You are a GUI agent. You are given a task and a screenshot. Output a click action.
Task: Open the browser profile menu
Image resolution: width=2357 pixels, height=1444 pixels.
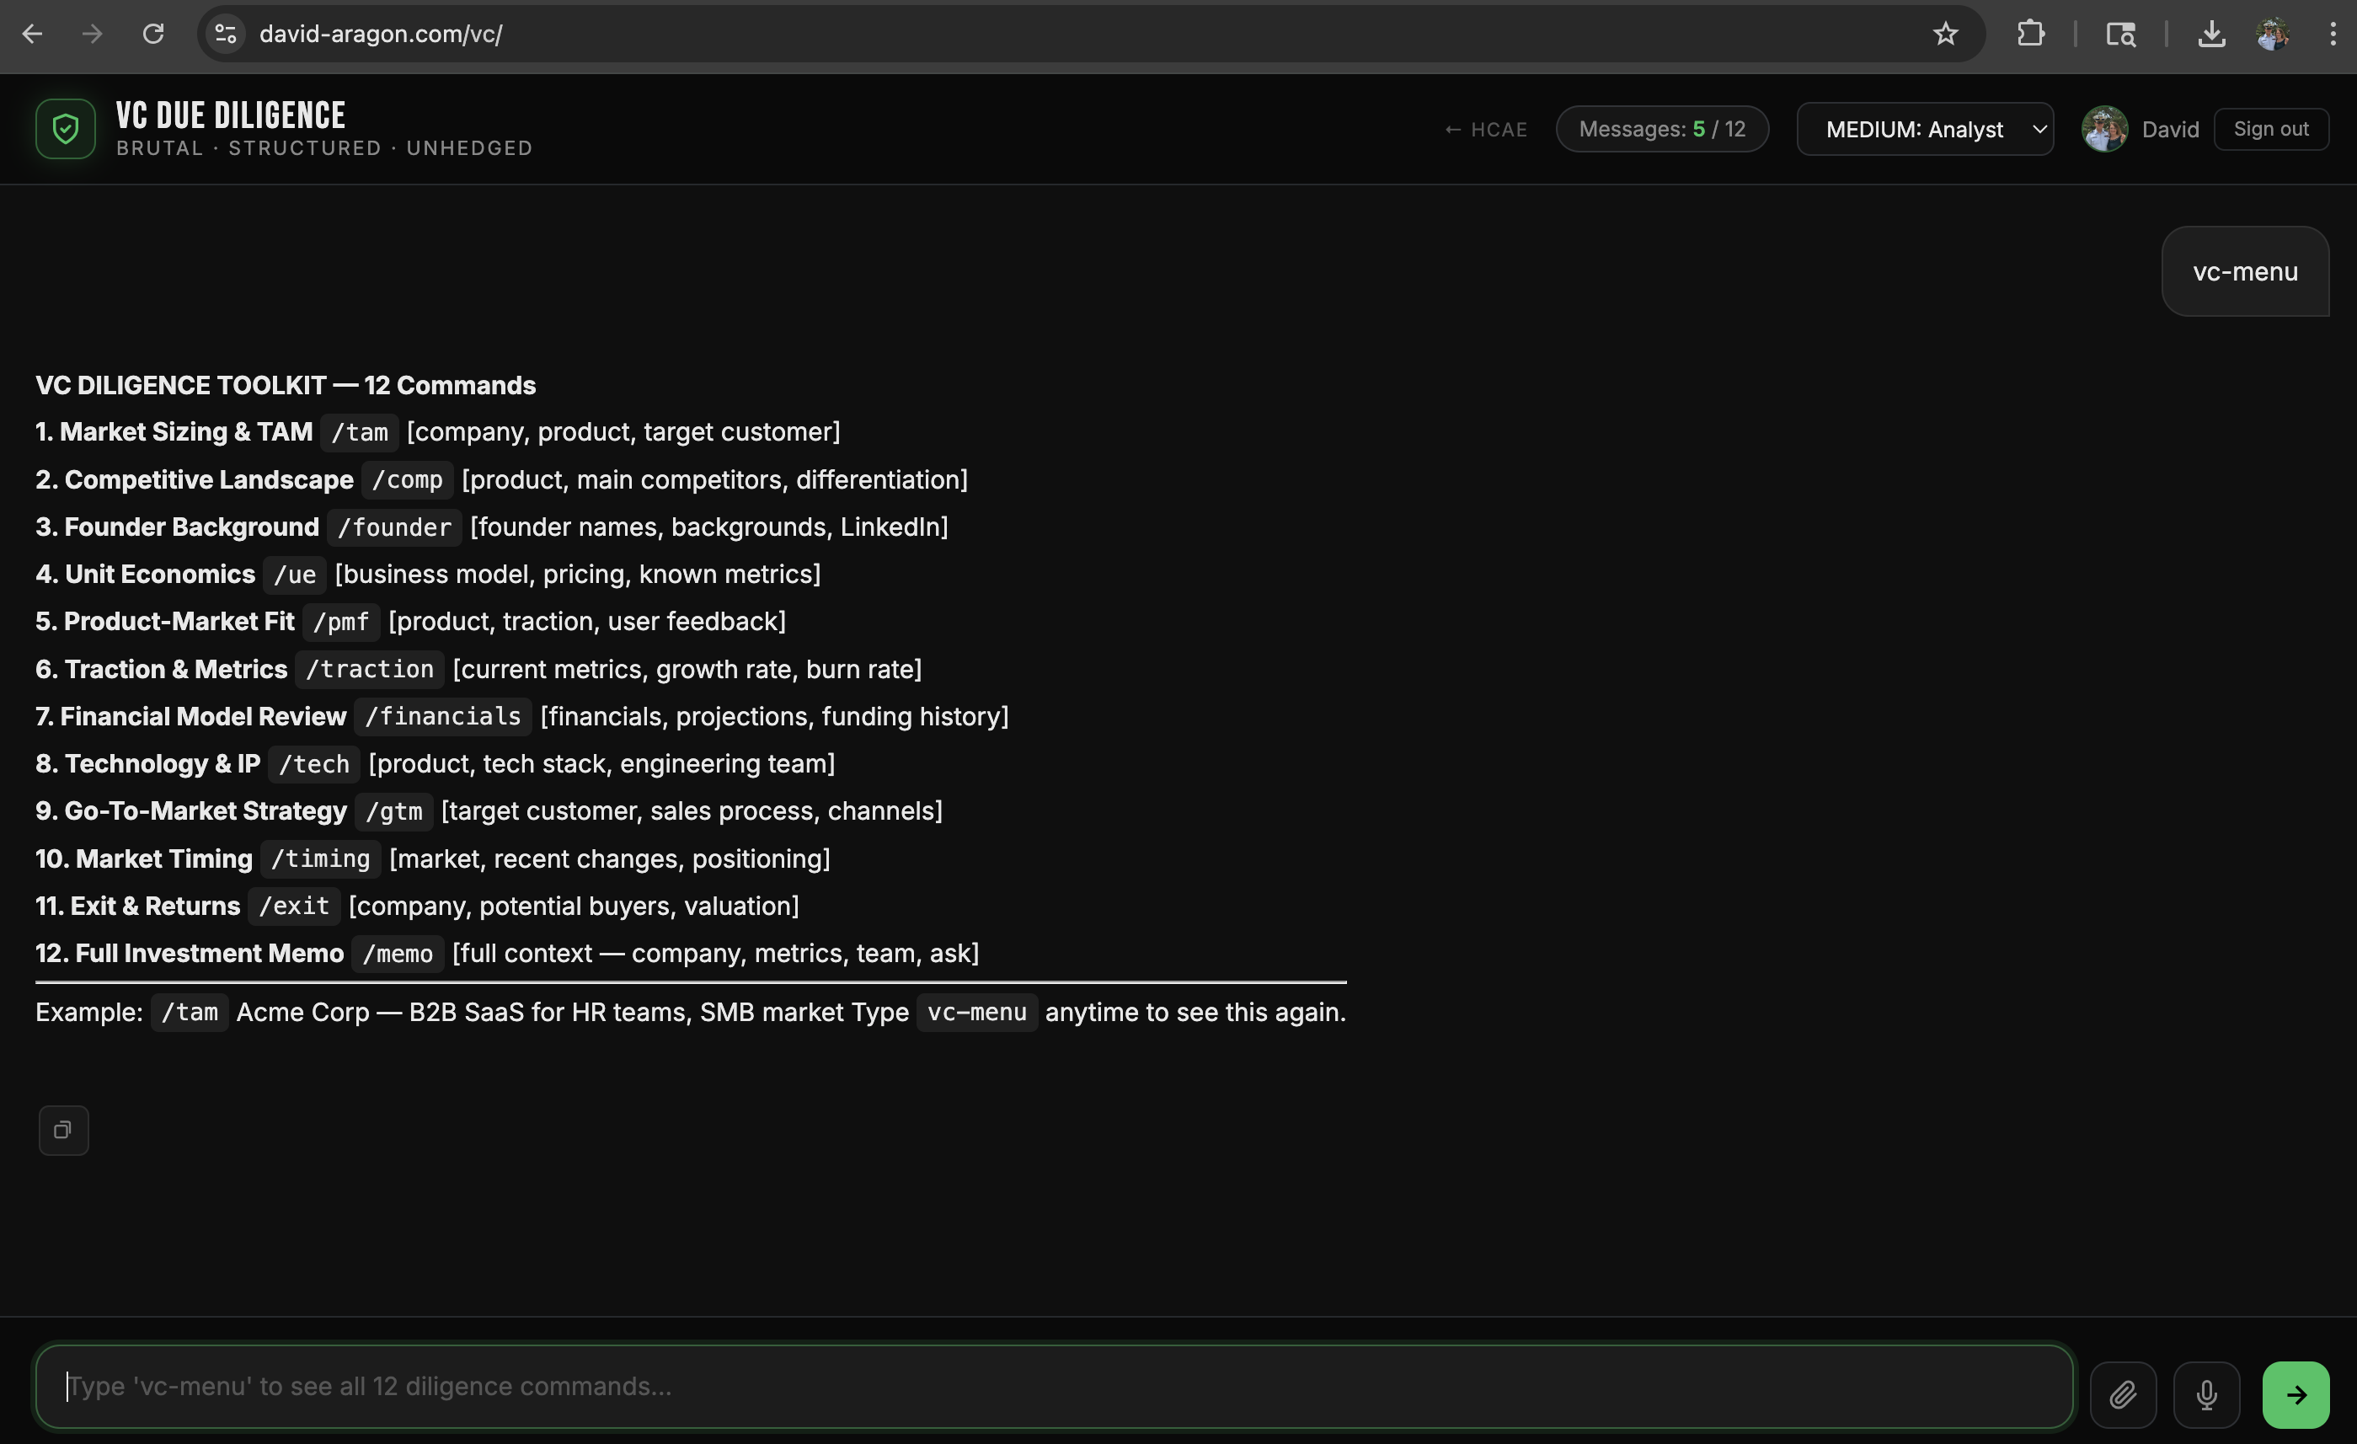pyautogui.click(x=2274, y=34)
